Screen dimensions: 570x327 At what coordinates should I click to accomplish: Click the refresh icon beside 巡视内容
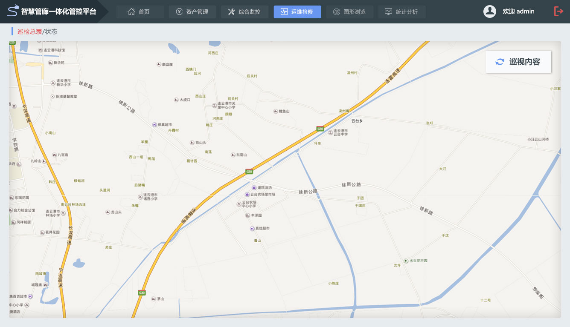point(500,62)
